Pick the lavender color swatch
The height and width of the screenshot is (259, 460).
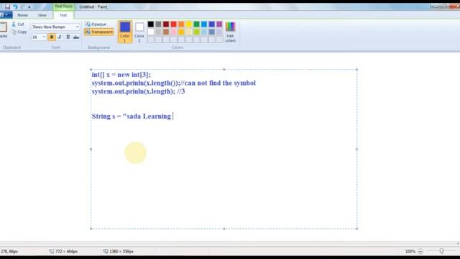(219, 32)
